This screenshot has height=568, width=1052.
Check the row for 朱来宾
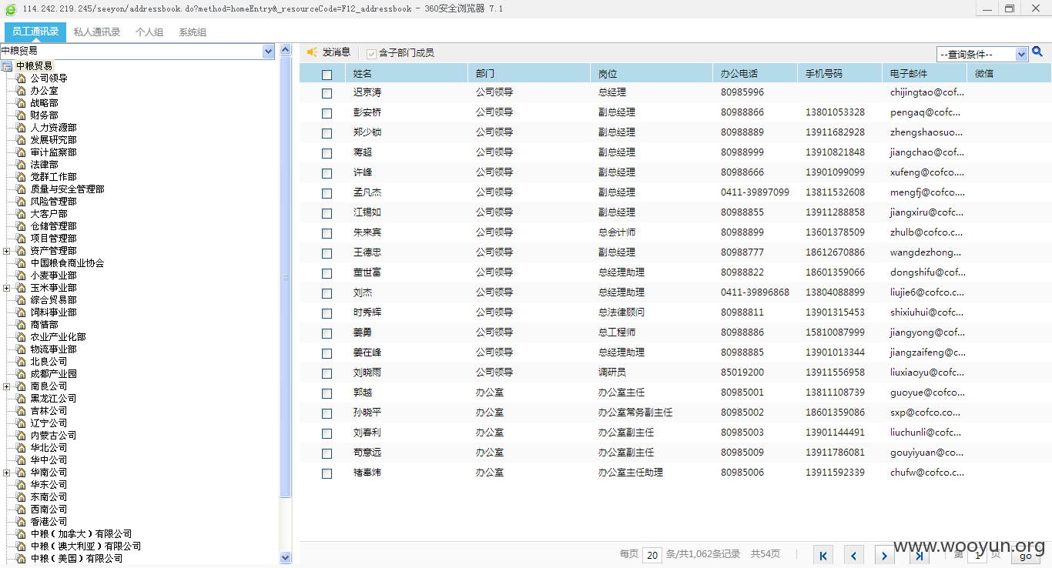click(327, 233)
